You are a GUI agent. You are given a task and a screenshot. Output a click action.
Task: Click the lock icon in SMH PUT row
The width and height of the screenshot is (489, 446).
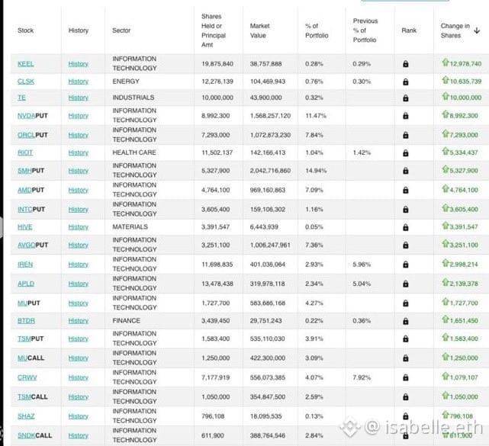(405, 171)
